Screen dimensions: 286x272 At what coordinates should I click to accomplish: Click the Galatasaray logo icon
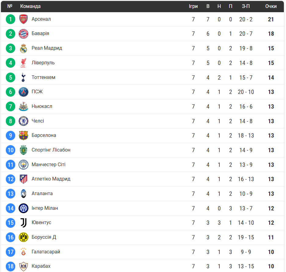point(24,252)
